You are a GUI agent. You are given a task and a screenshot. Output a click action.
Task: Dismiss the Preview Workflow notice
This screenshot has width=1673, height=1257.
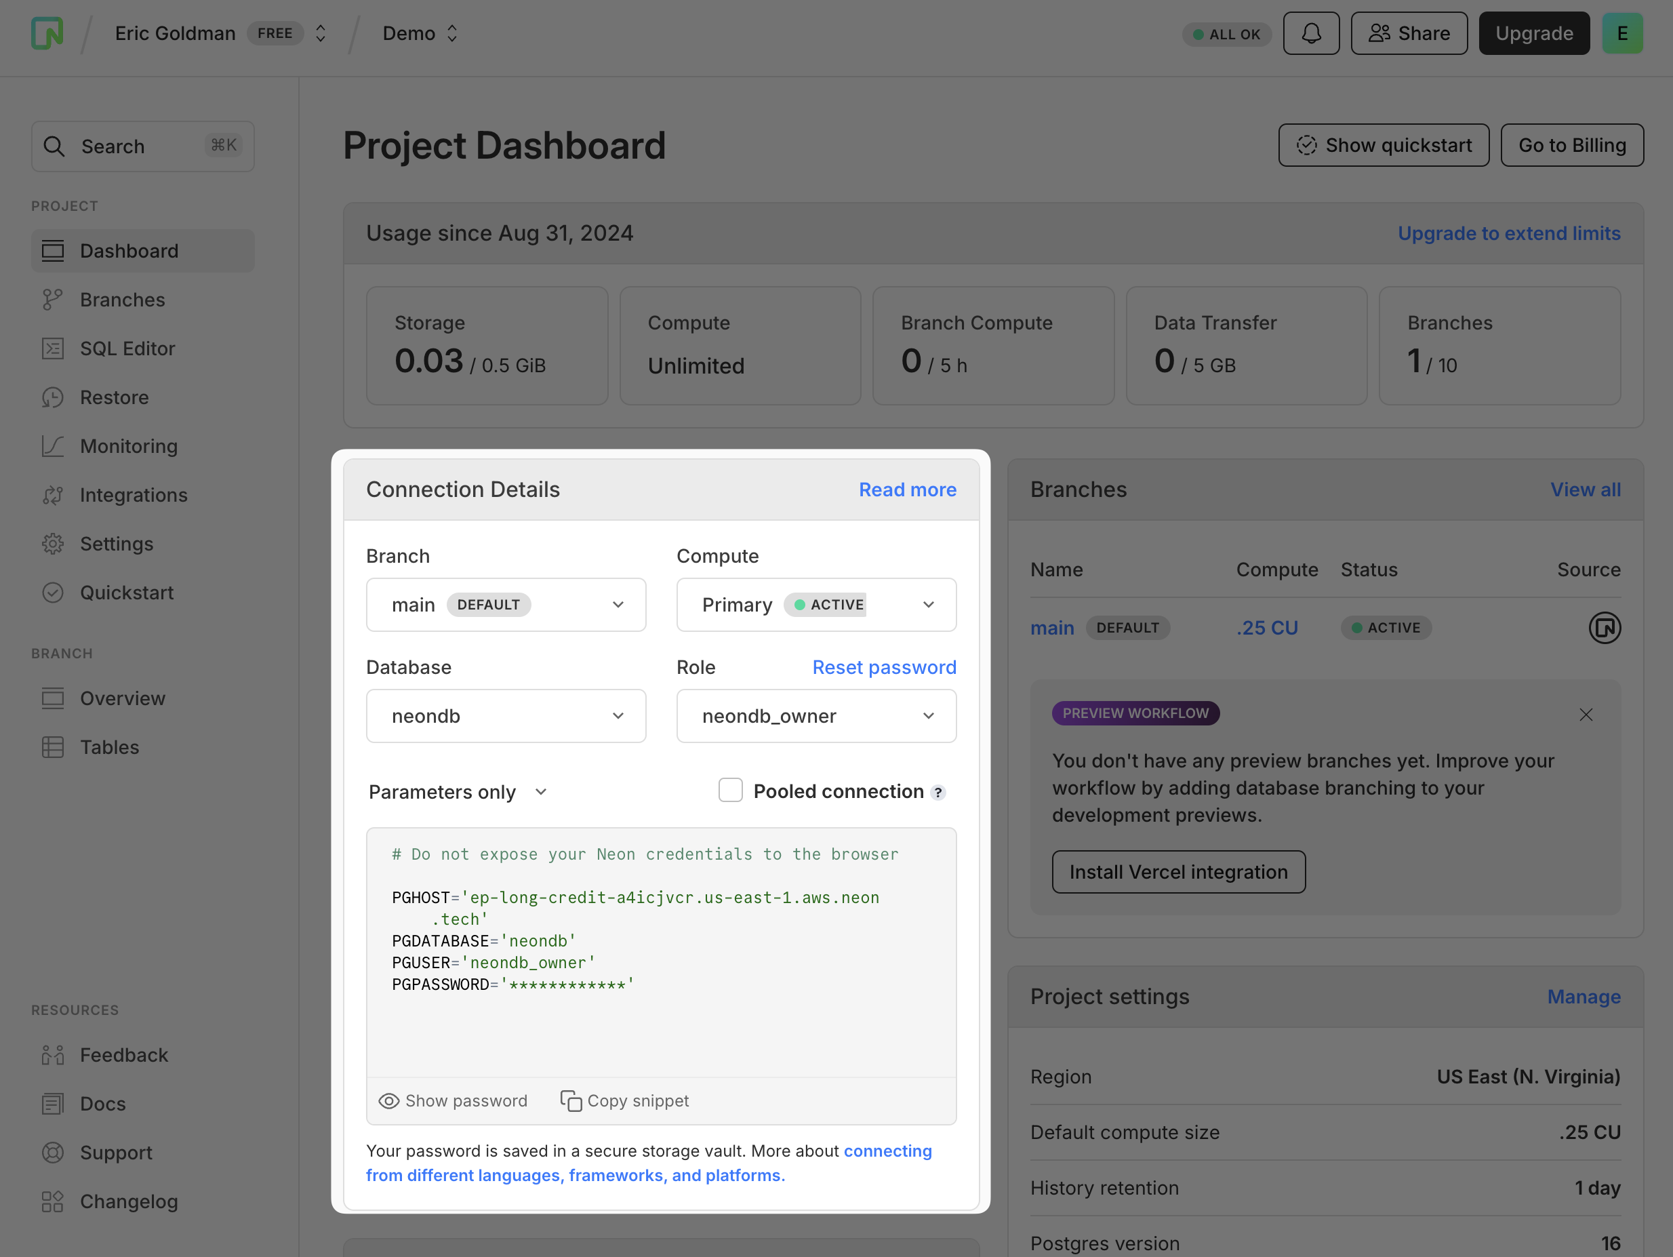click(x=1586, y=715)
